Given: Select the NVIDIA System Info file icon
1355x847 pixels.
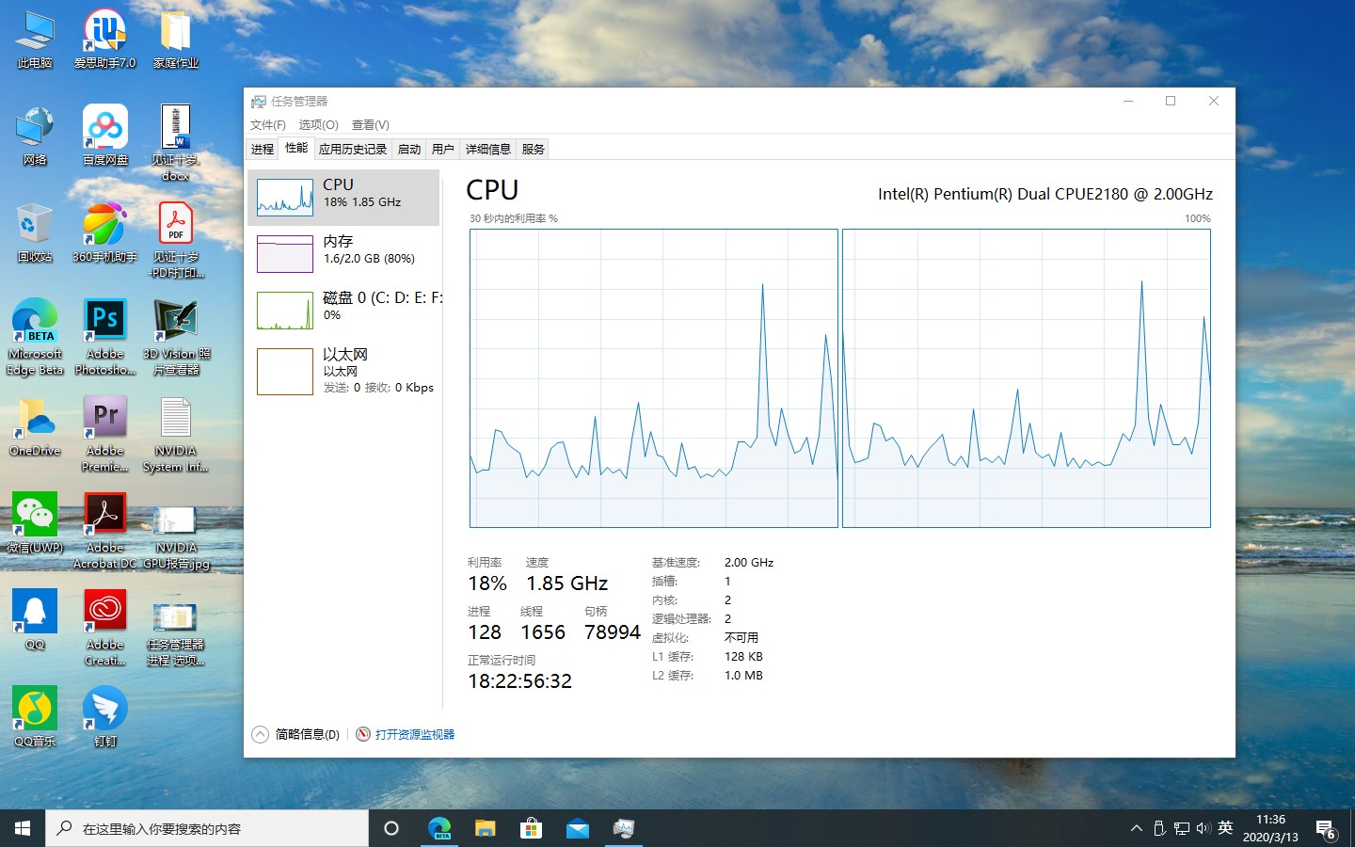Looking at the screenshot, I should point(176,435).
